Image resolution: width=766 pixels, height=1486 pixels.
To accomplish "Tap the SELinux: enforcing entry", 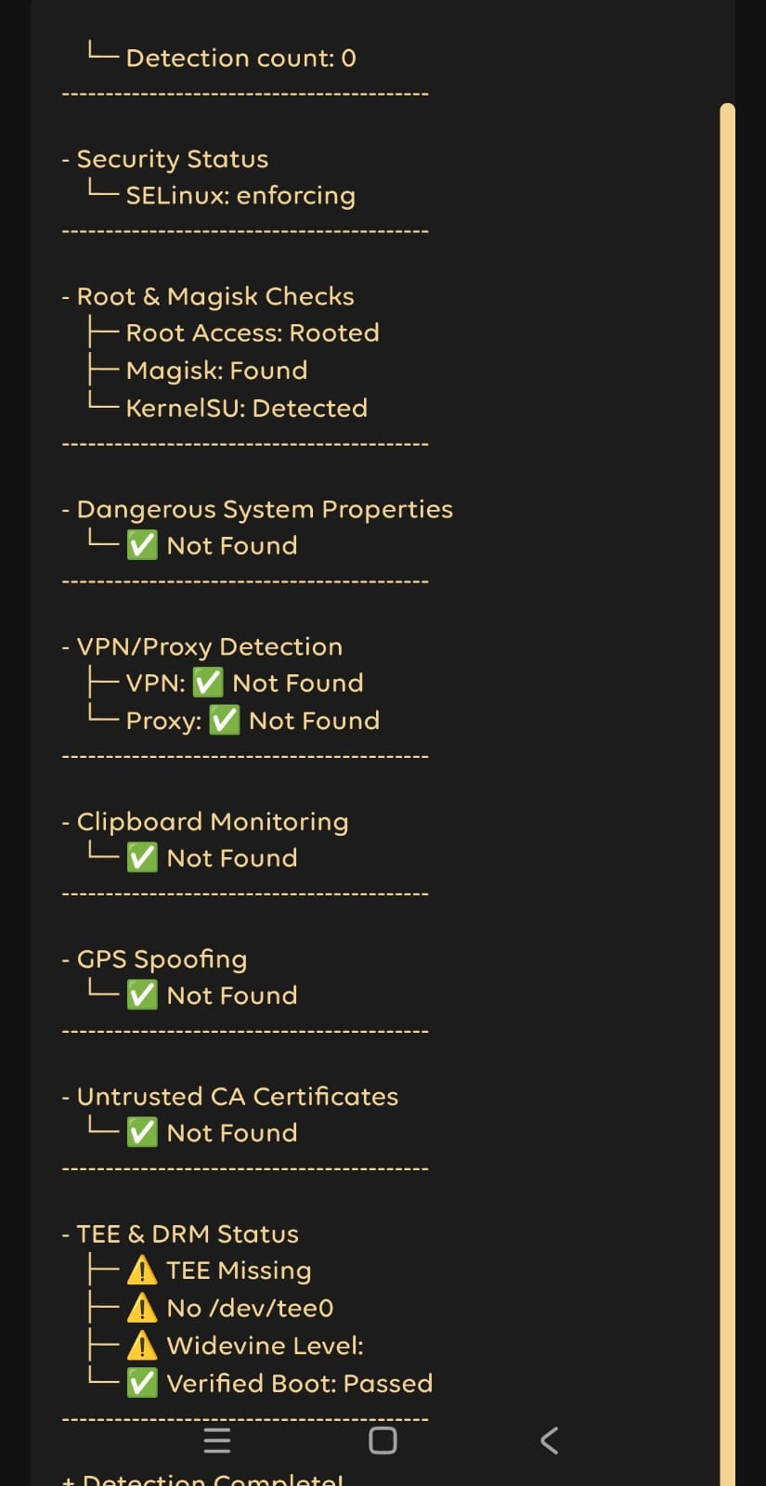I will (240, 195).
